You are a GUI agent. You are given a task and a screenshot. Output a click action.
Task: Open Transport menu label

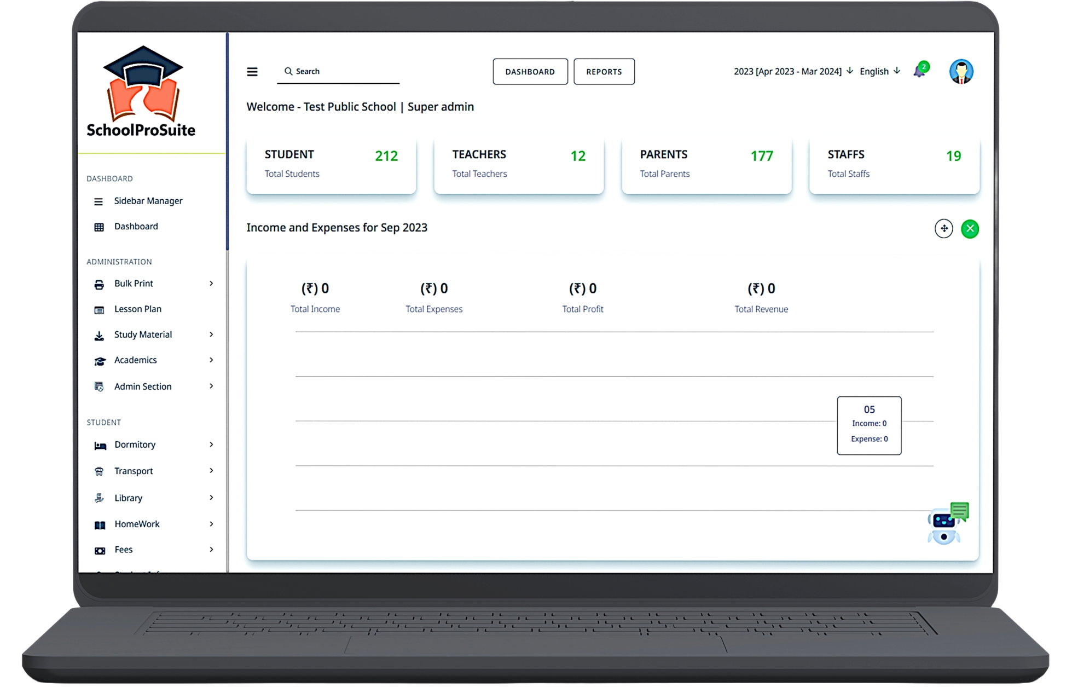134,471
